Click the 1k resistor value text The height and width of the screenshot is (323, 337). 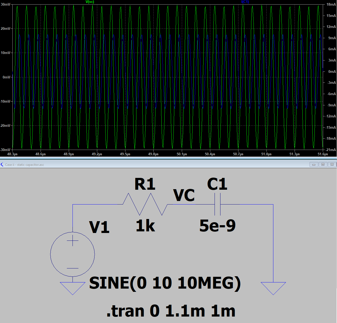145,226
